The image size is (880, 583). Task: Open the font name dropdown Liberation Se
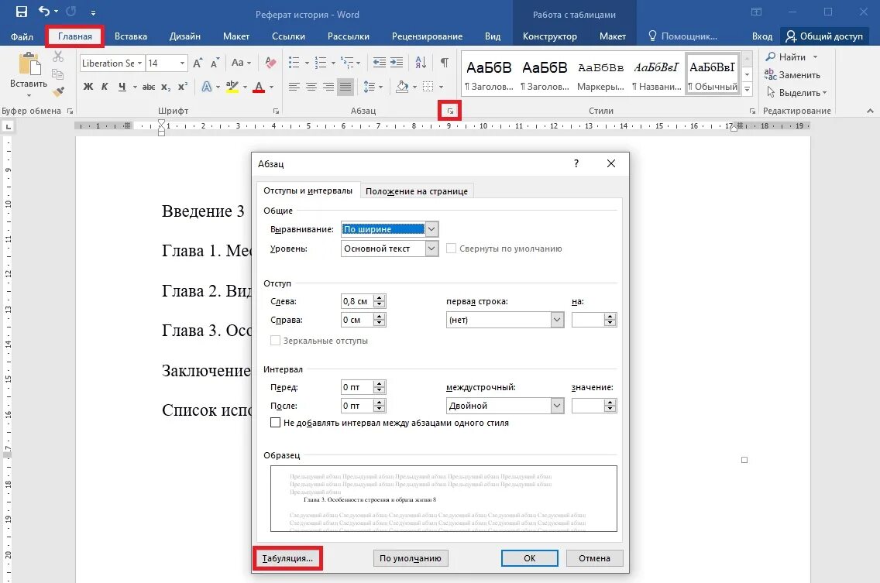(x=139, y=63)
